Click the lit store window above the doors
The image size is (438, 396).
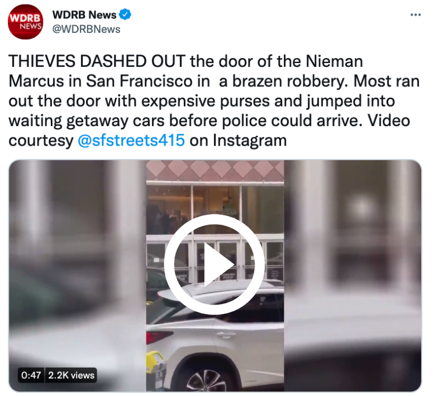pos(215,209)
